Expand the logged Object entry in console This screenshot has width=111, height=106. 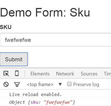click(x=42, y=102)
